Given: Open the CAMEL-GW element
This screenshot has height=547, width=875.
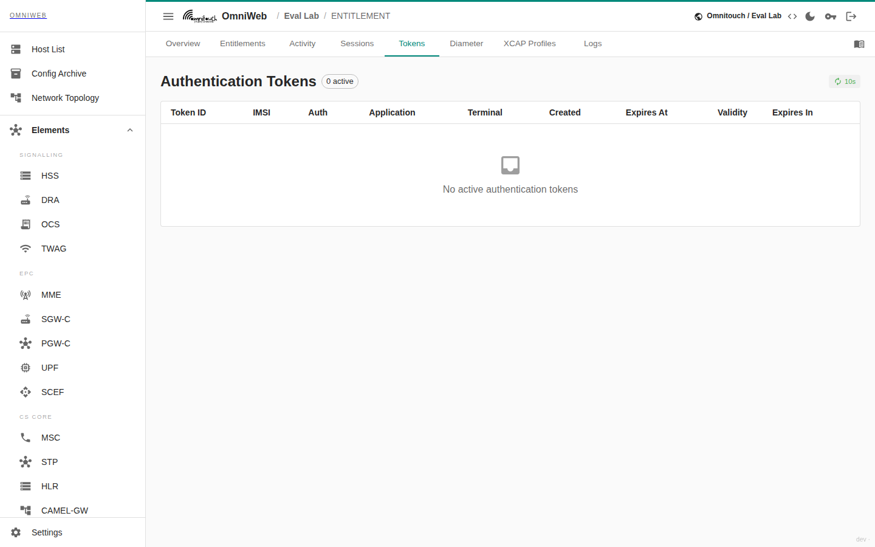Looking at the screenshot, I should (73, 511).
